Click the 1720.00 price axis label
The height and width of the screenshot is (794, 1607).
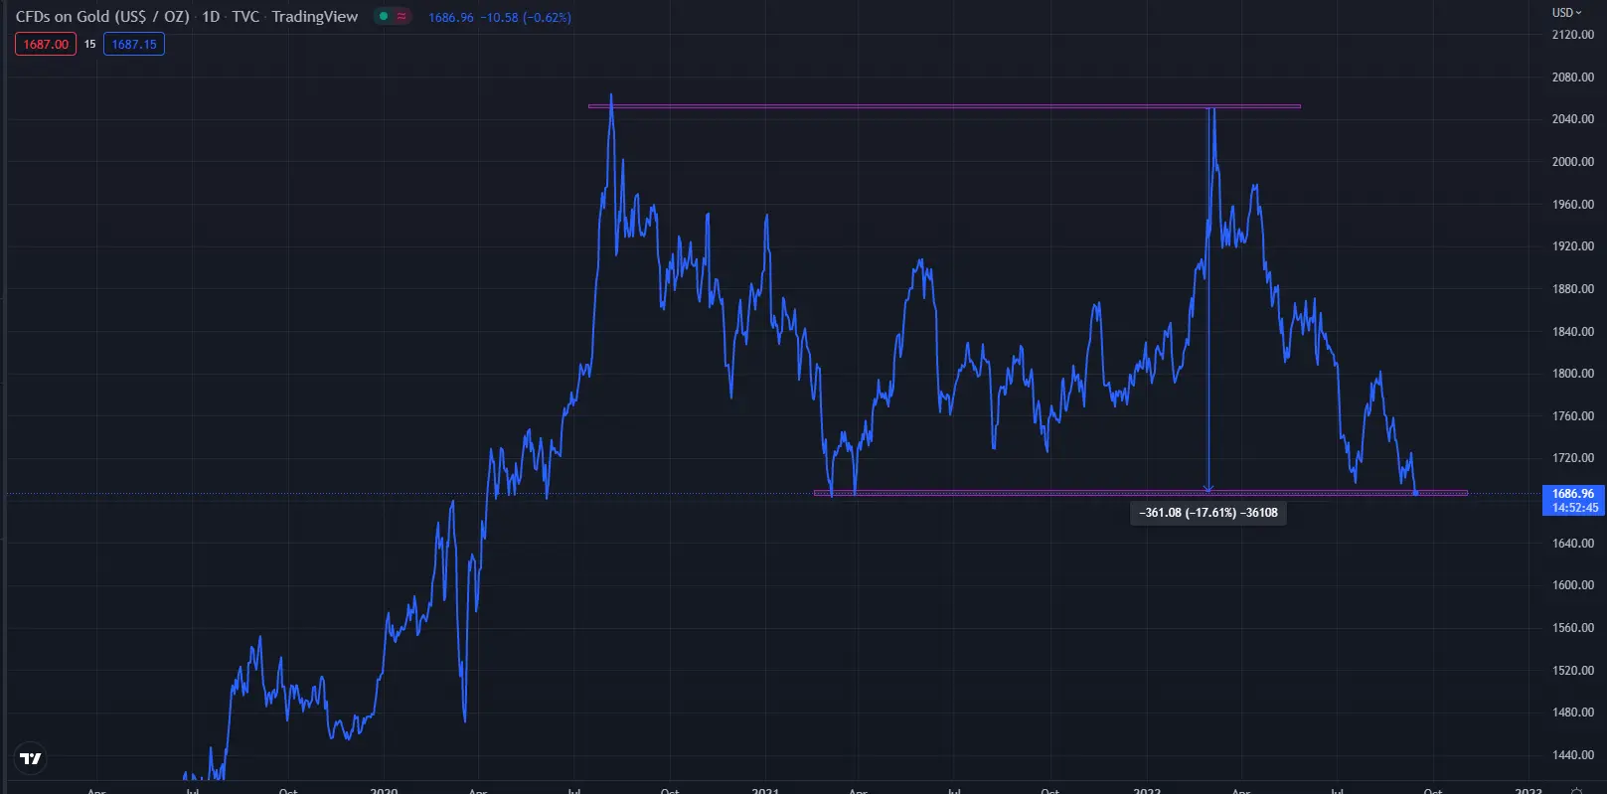[1573, 458]
